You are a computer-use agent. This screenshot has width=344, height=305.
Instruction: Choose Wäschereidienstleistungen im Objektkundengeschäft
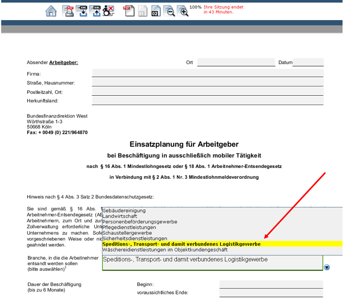click(165, 250)
